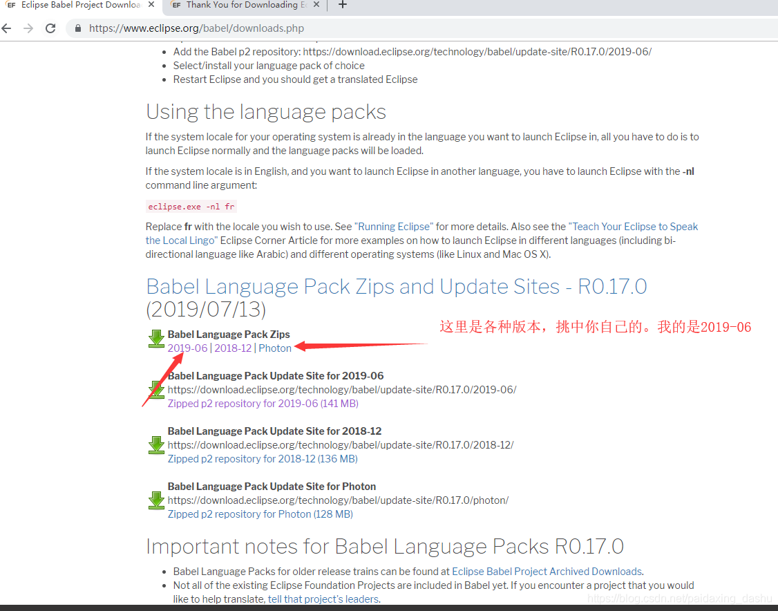Click the address bar URL field
Image resolution: width=778 pixels, height=611 pixels.
196,28
